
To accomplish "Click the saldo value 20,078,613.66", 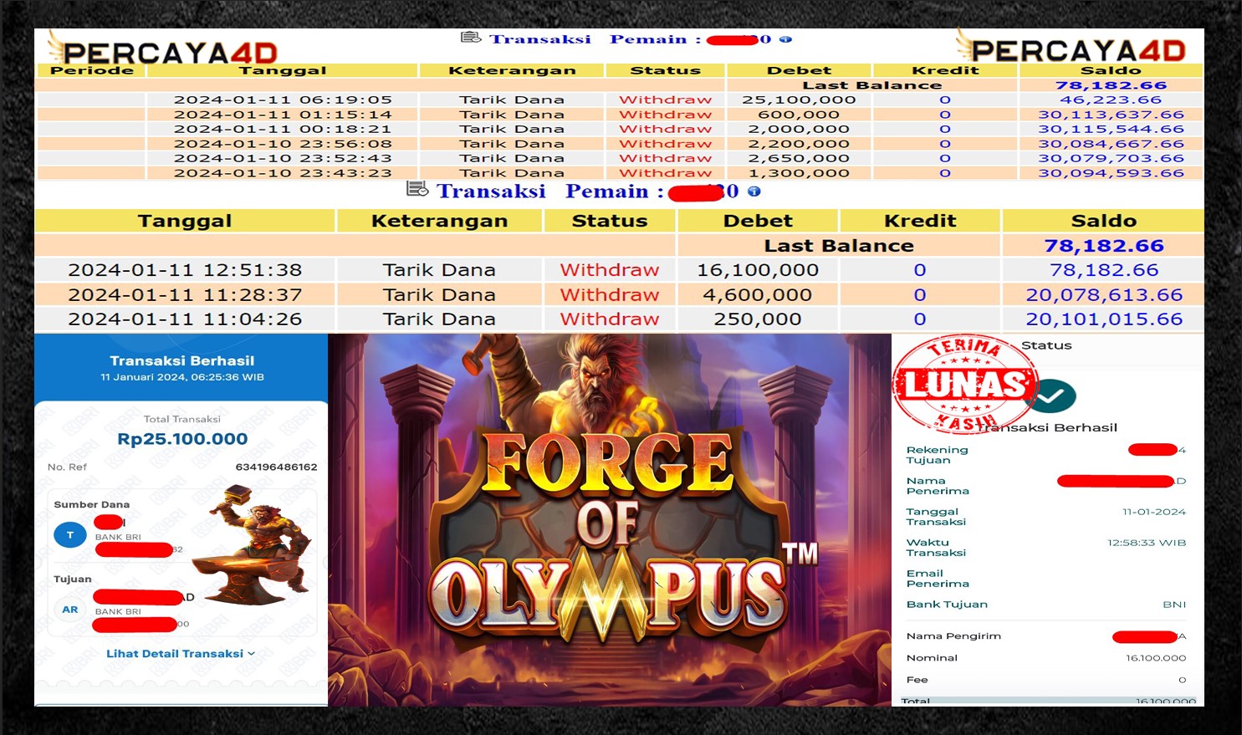I will click(1103, 295).
